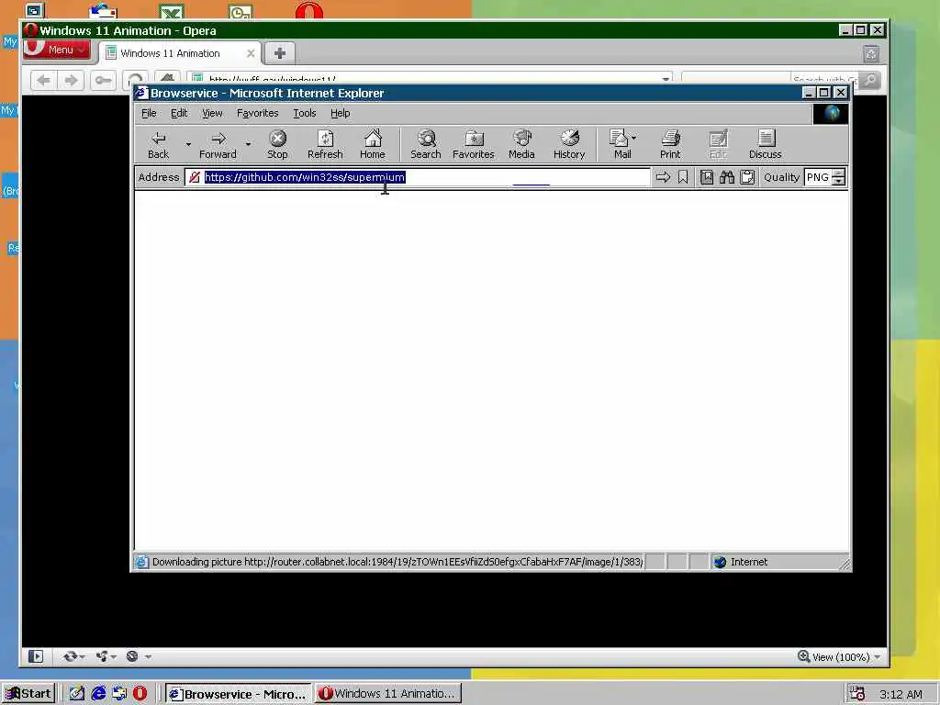Open the File menu
940x705 pixels.
click(149, 113)
